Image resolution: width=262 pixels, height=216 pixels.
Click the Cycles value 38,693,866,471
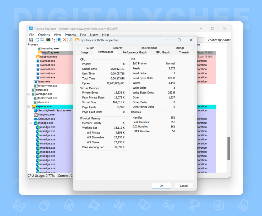point(116,83)
